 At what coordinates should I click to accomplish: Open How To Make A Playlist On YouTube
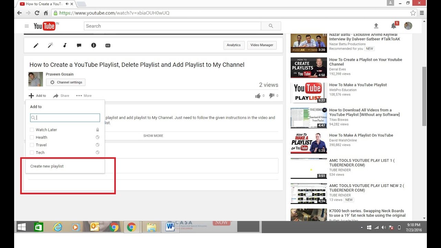click(x=361, y=135)
